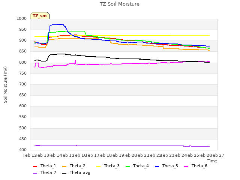Screen dimensions: 240x180
Task: Click the Theta_avg legend label
Action: click(80, 172)
